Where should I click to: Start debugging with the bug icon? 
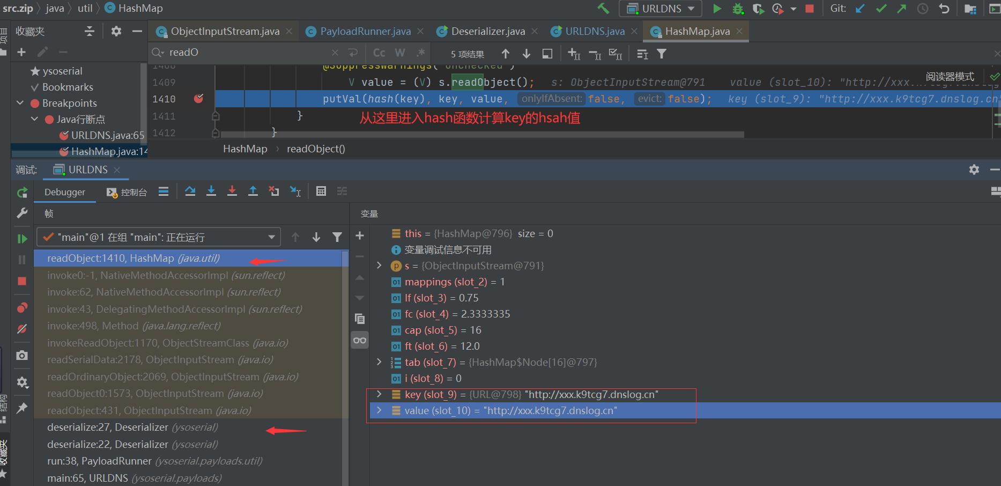tap(738, 9)
